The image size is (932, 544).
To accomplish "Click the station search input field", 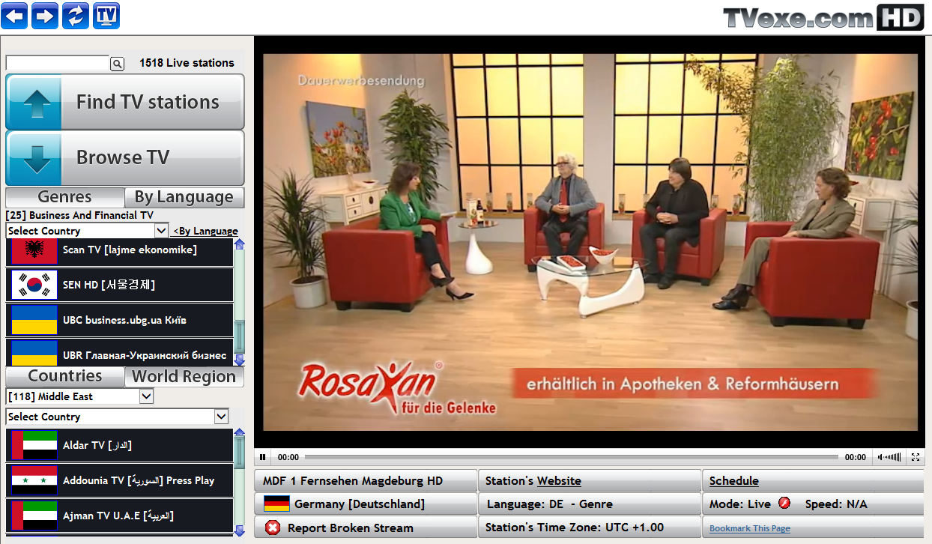I will click(x=58, y=64).
